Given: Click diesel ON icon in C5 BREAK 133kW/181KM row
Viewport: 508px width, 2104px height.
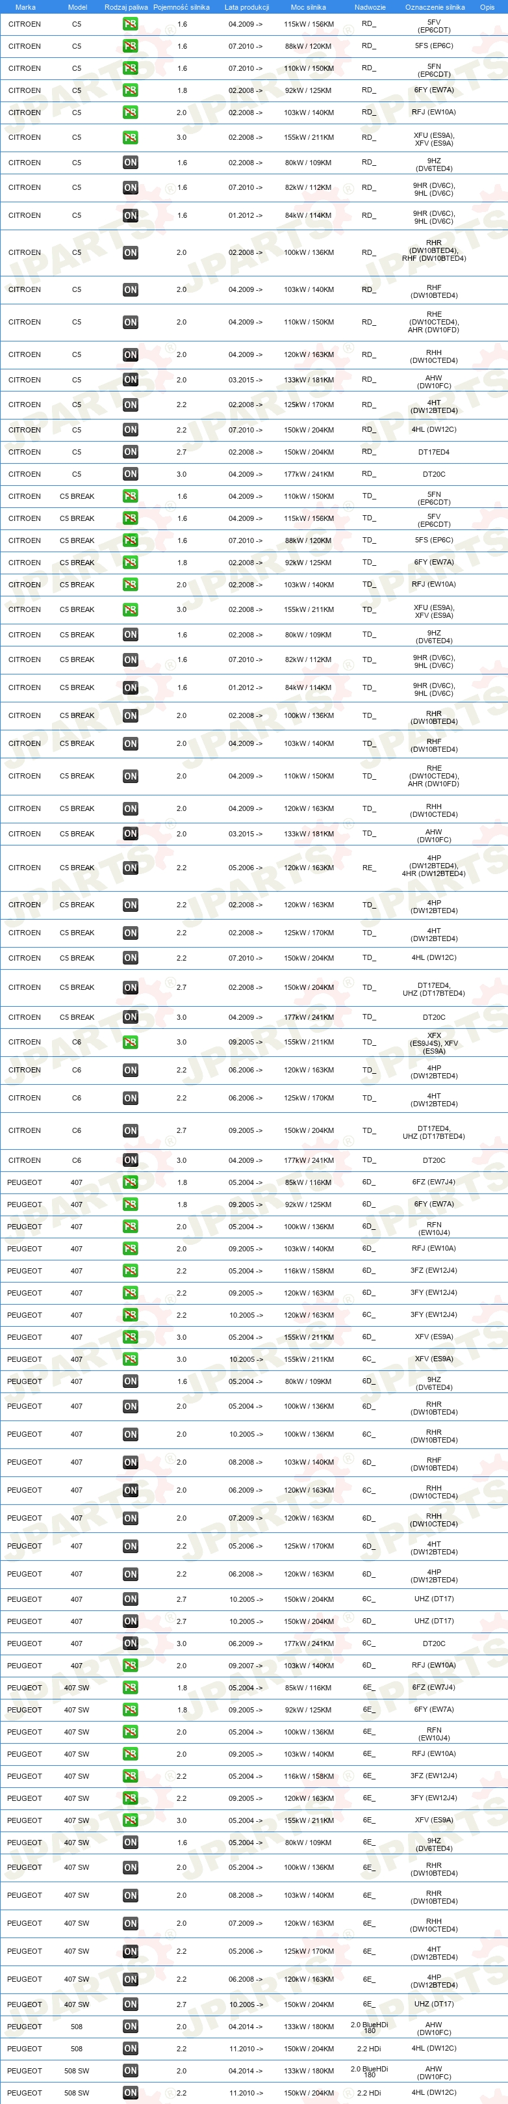Looking at the screenshot, I should click(130, 834).
